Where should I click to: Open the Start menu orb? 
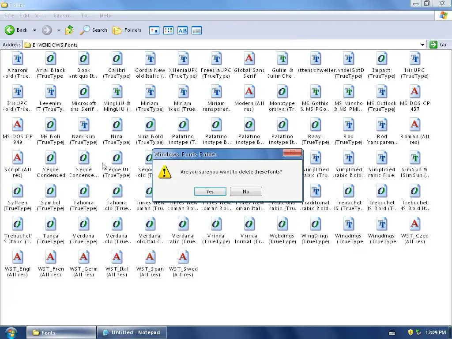[11, 333]
